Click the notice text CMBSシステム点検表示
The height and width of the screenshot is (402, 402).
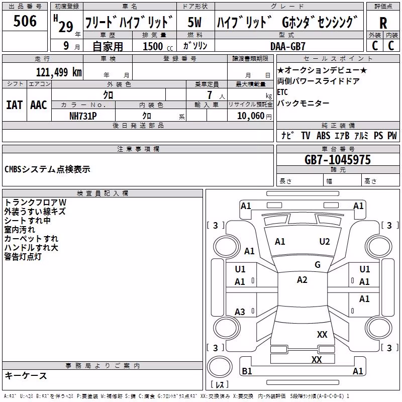[47, 169]
